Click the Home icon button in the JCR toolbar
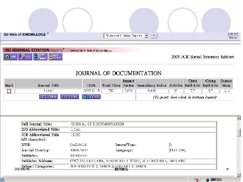The width and height of the screenshot is (243, 182). [x=10, y=57]
